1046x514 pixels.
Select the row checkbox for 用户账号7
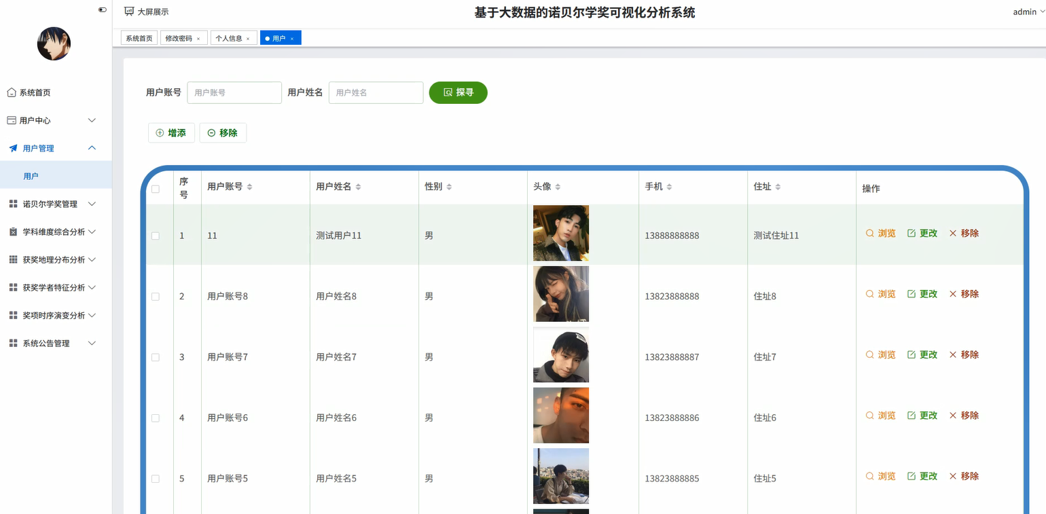click(156, 357)
